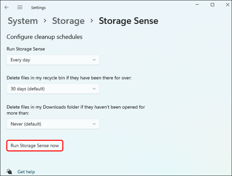This screenshot has height=176, width=232.
Task: Open the Get help link
Action: pyautogui.click(x=26, y=172)
